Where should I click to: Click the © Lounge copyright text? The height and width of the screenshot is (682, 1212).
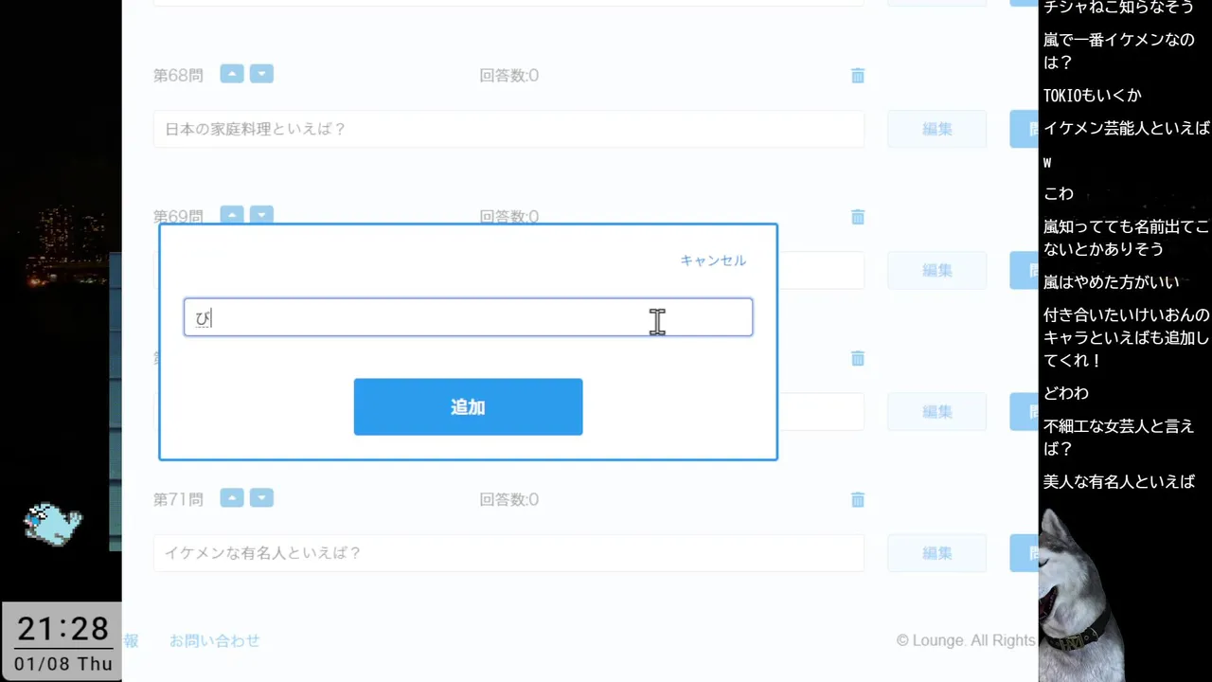click(966, 641)
